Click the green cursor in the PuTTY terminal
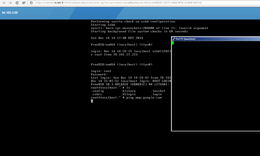 [173, 43]
